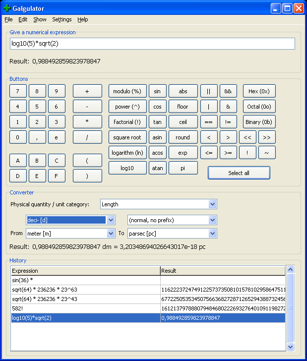Click the history scrollbar down arrow

click(x=291, y=347)
